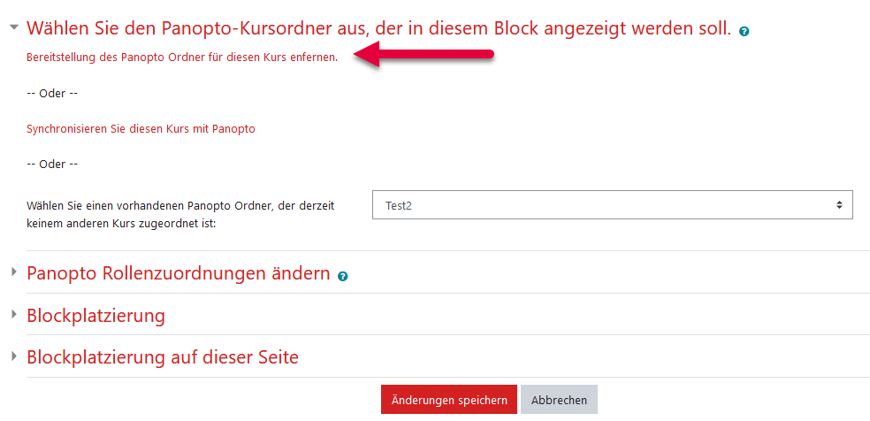Viewport: 870px width, 421px height.
Task: Open help icon beside Panopto-Kursordner heading
Action: click(x=744, y=32)
